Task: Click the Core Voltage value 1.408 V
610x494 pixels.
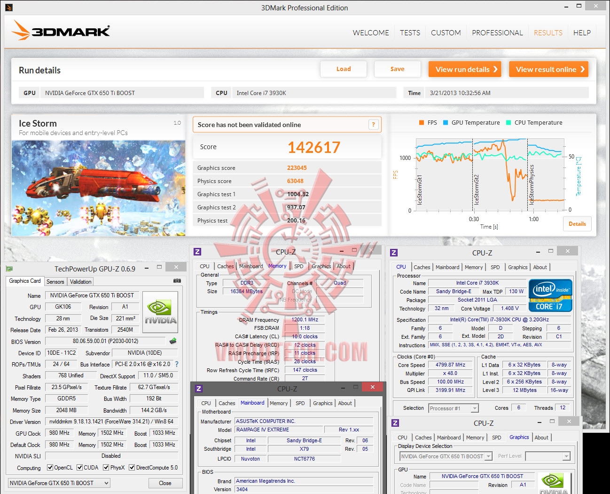Action: pos(510,309)
